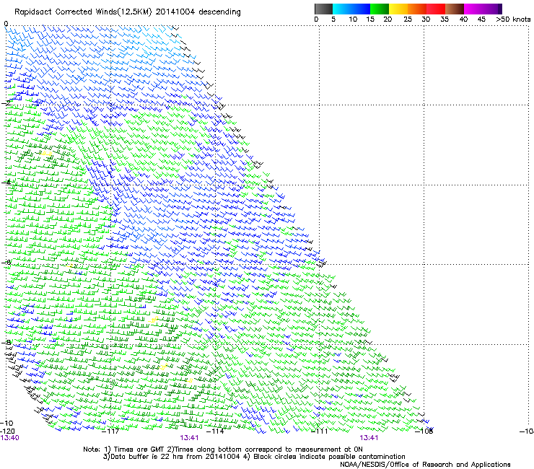Click the '45' label under the color bar

pos(481,19)
